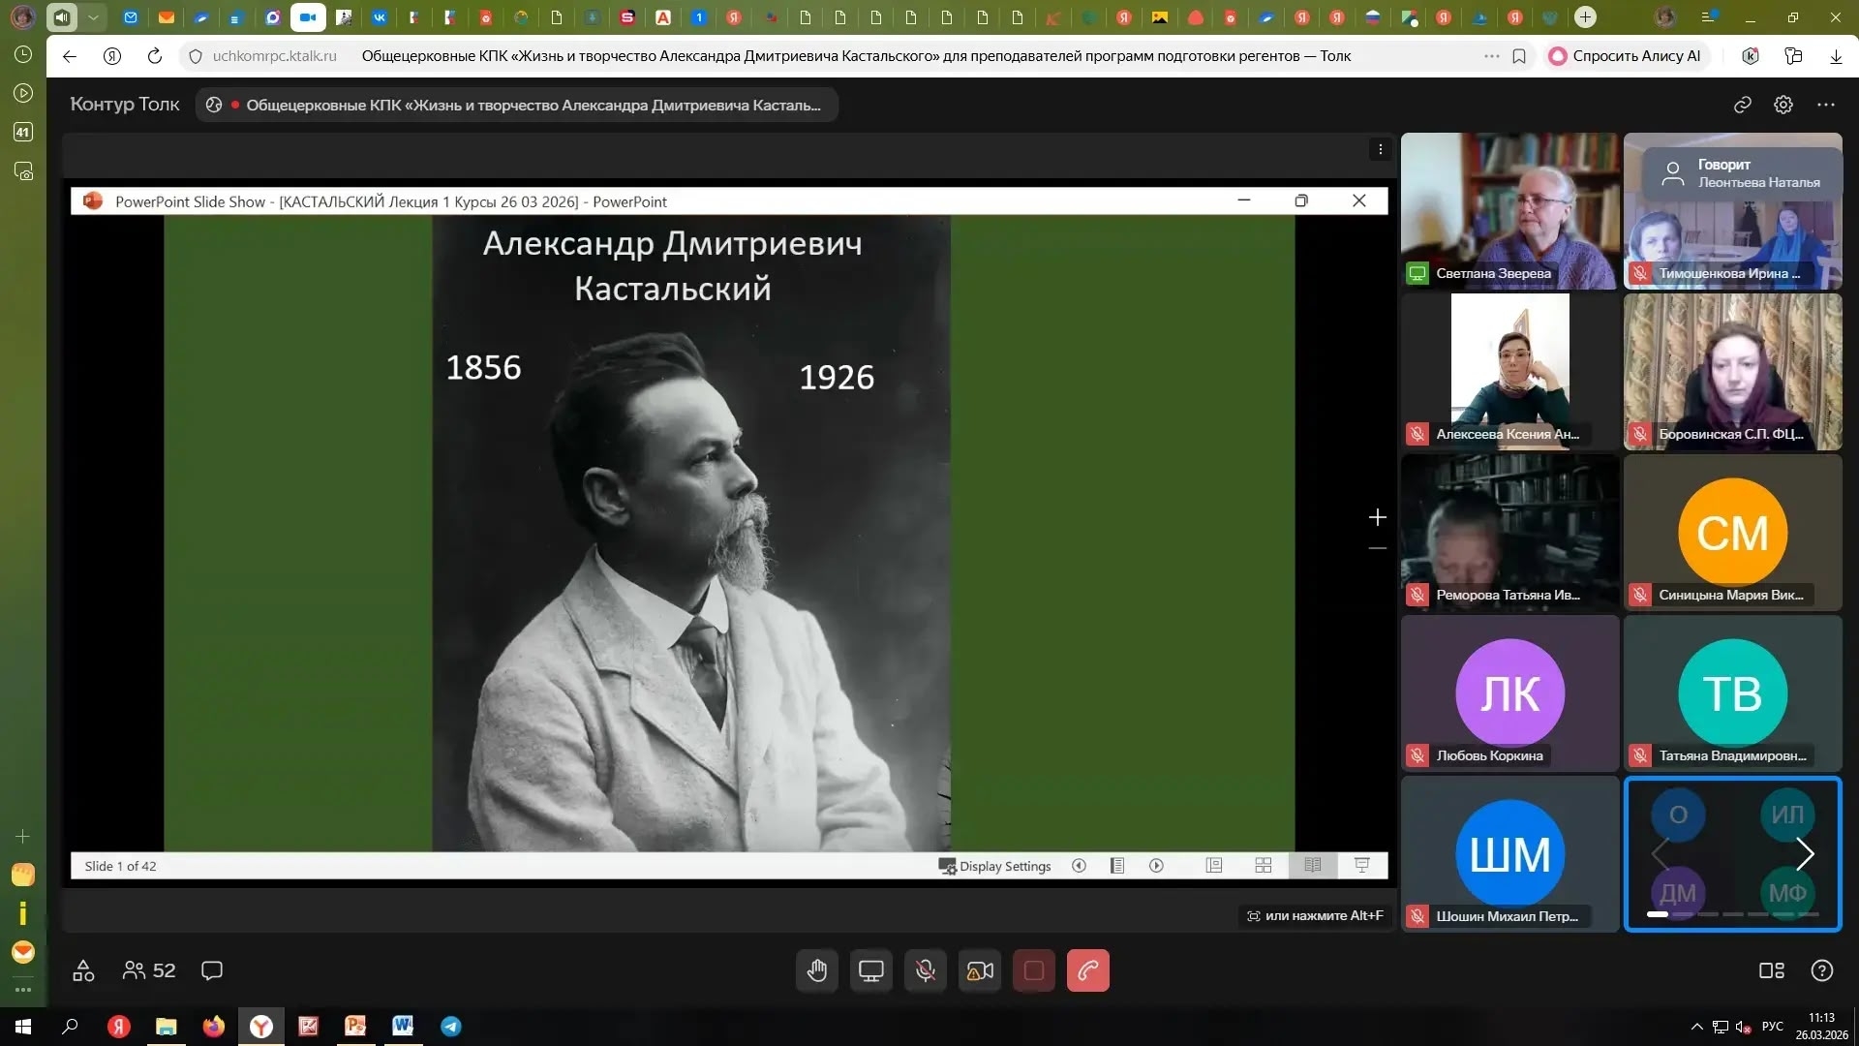Toggle microphone mute button

pyautogui.click(x=926, y=970)
